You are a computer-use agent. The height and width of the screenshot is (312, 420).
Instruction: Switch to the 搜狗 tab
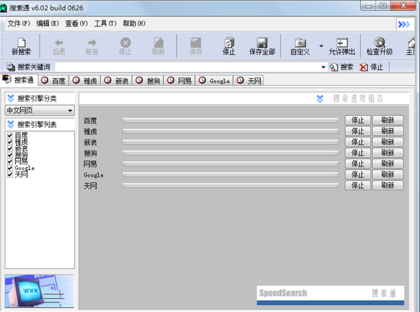148,80
